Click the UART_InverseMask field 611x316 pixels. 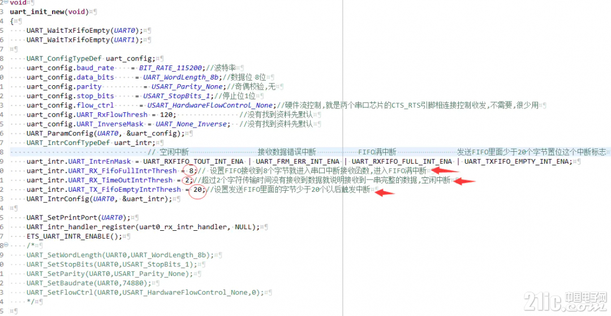coord(110,124)
